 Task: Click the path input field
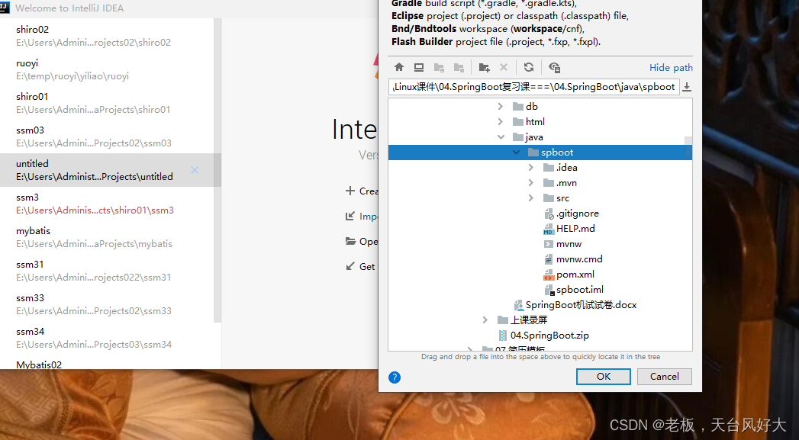534,87
